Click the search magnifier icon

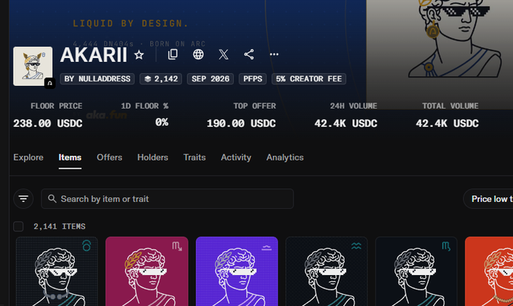[x=52, y=199]
